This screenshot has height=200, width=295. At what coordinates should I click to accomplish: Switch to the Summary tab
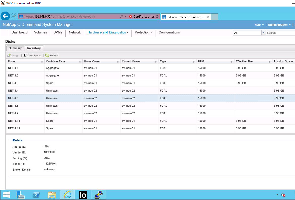click(15, 48)
